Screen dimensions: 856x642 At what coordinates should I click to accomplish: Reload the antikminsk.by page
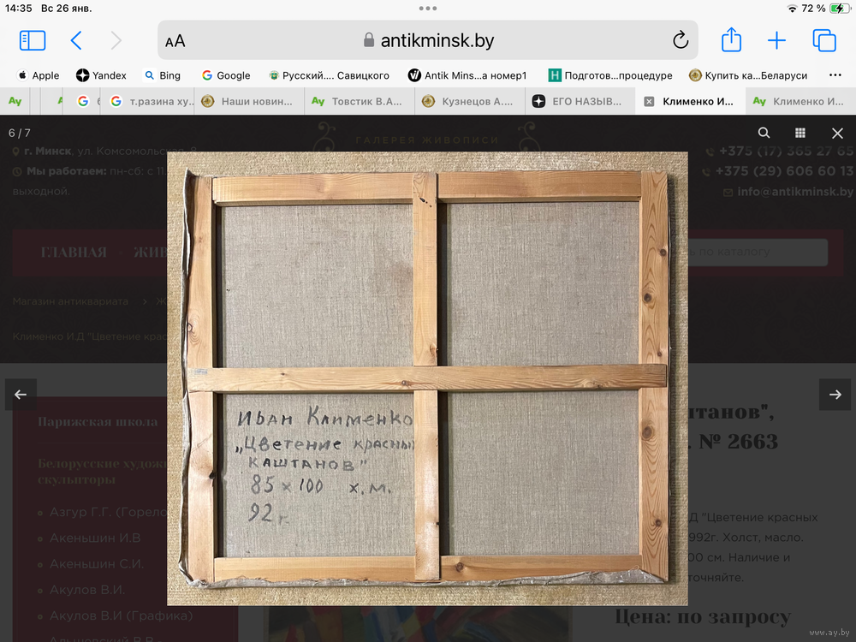tap(681, 40)
